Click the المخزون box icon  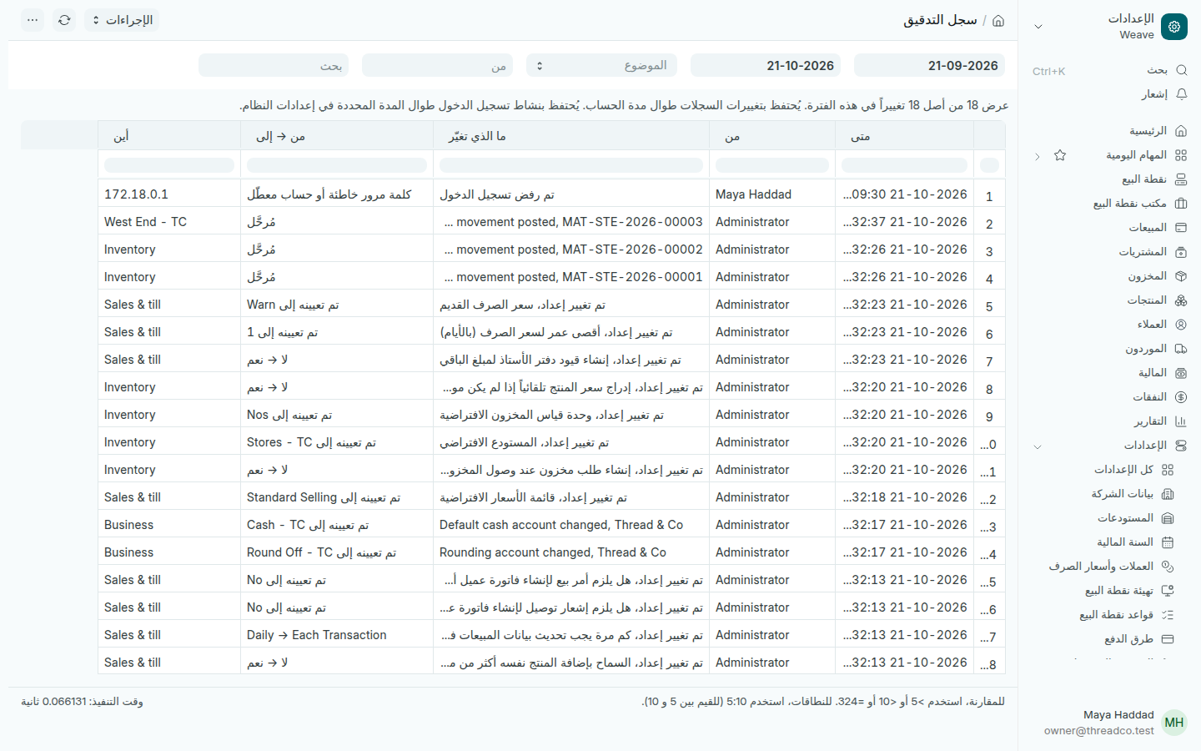pyautogui.click(x=1180, y=276)
